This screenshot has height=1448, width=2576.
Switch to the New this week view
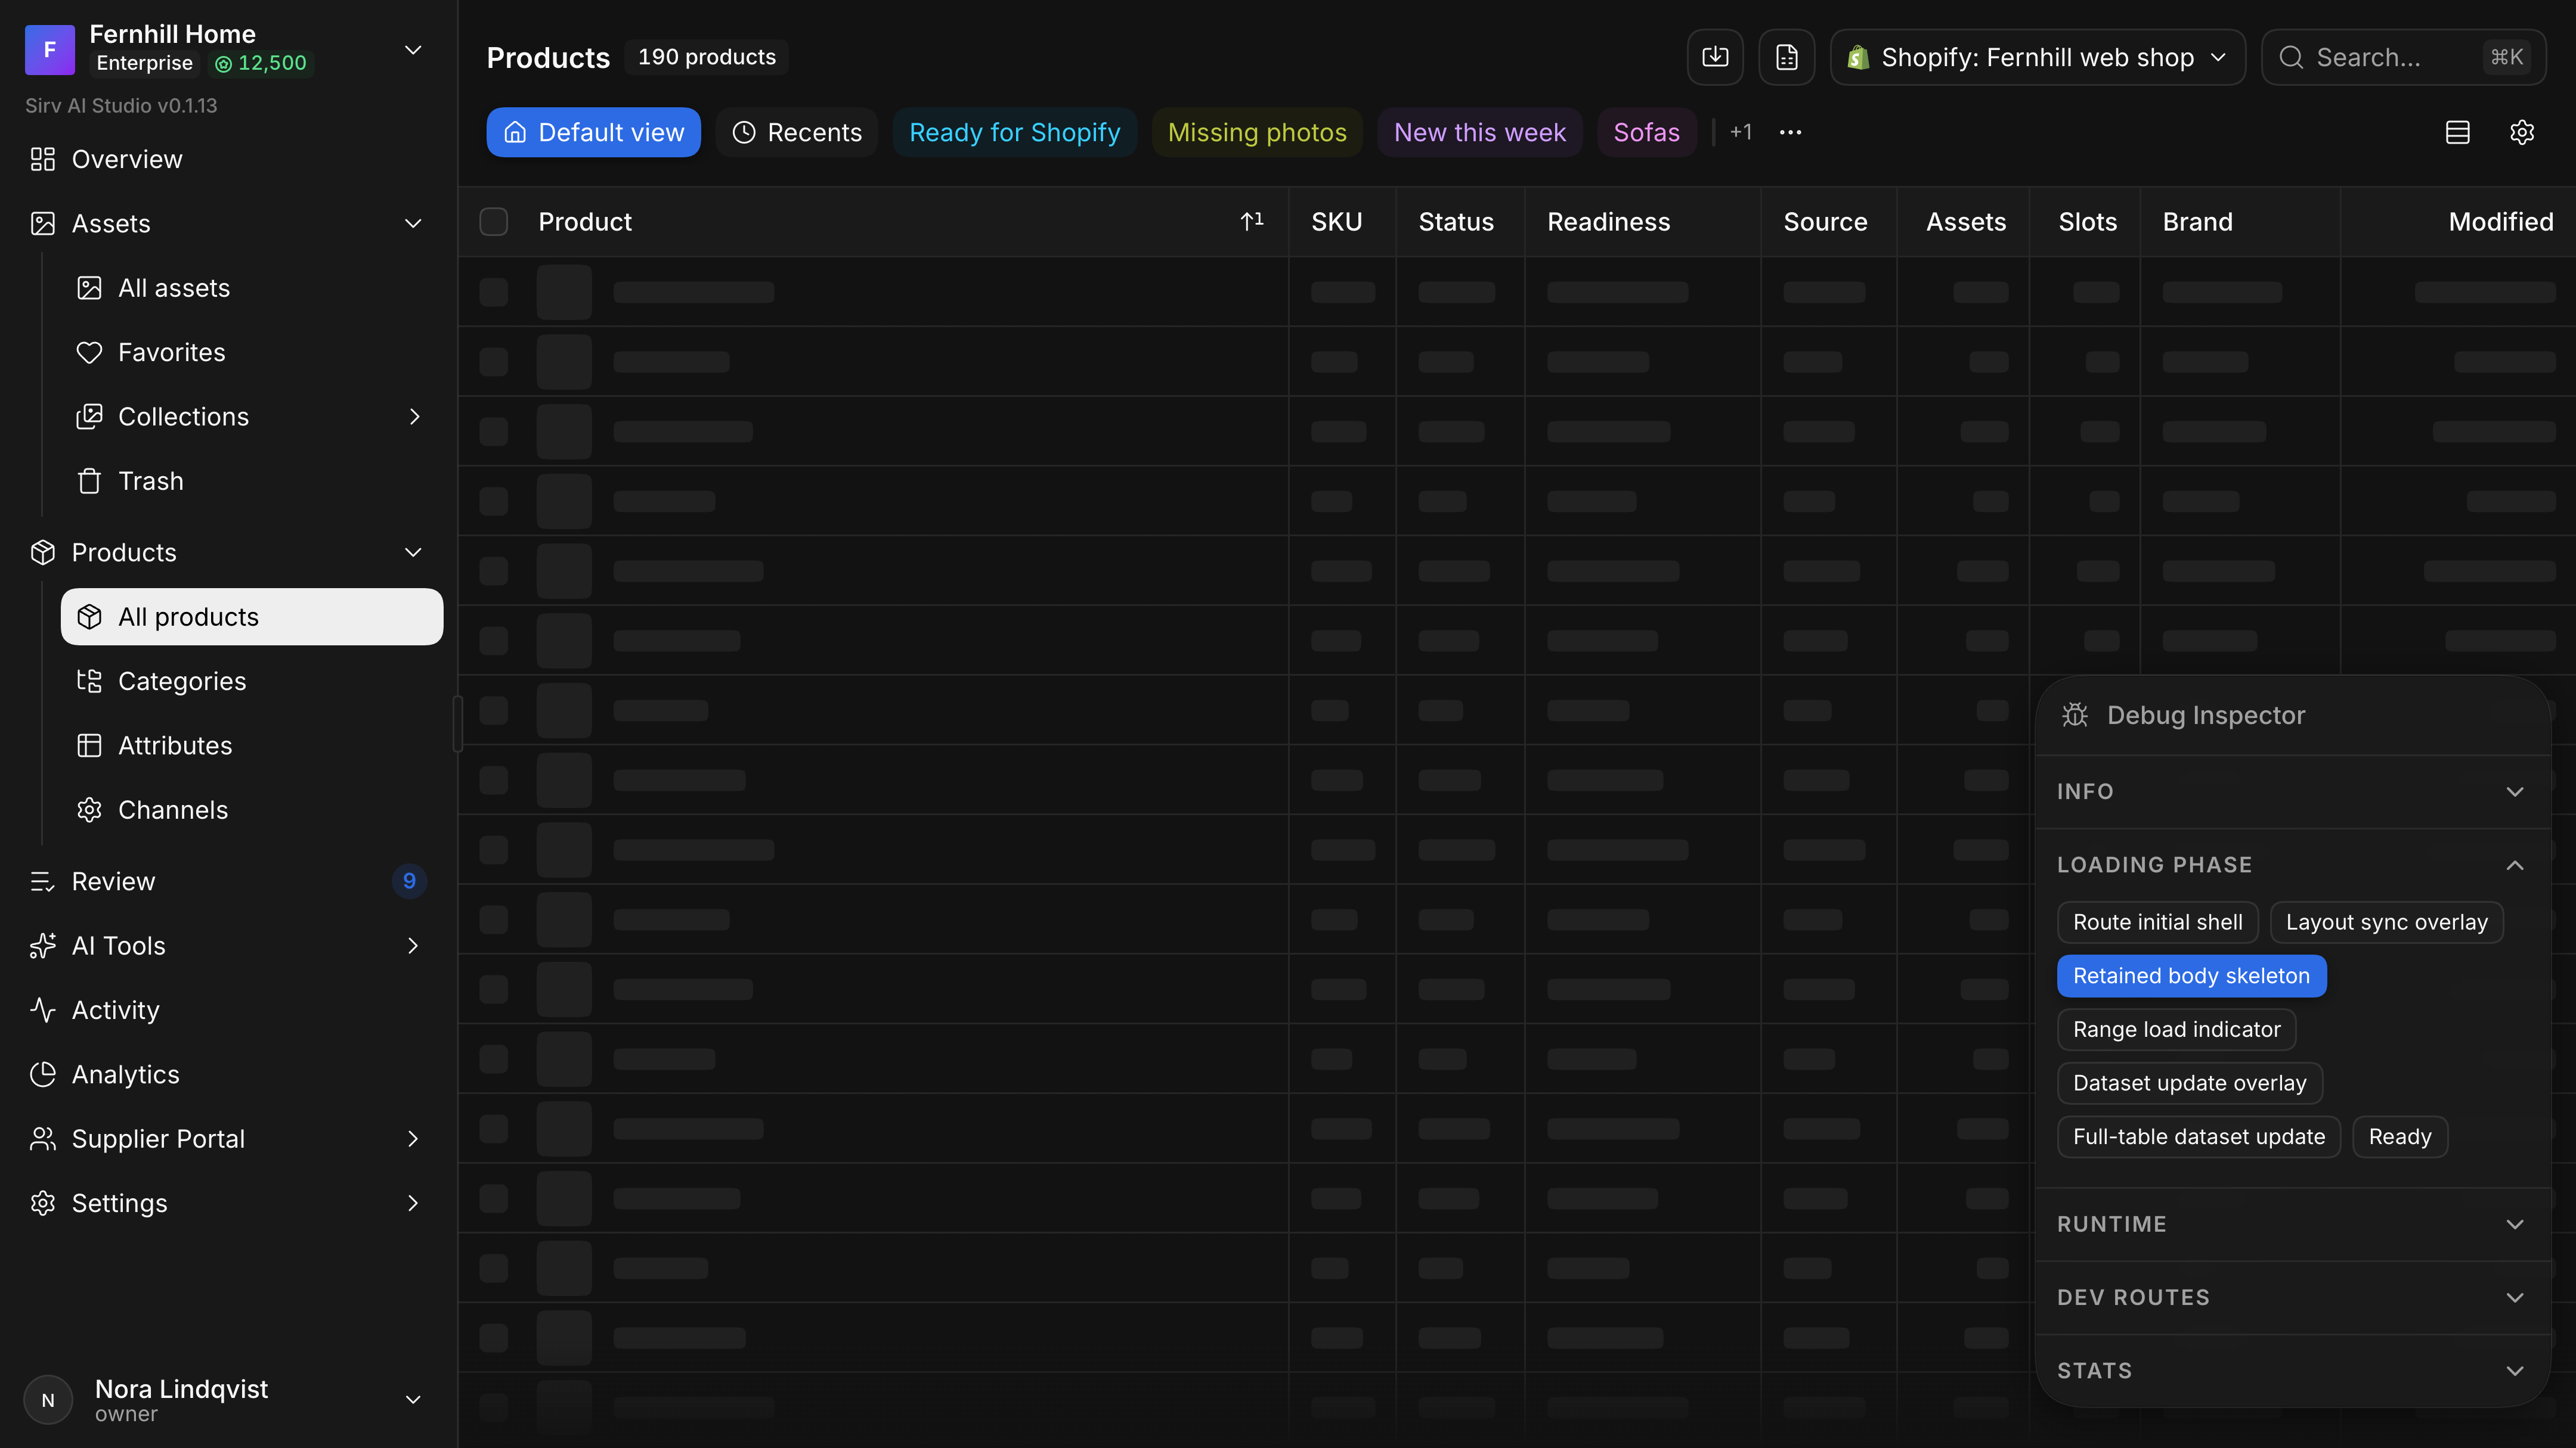1479,132
